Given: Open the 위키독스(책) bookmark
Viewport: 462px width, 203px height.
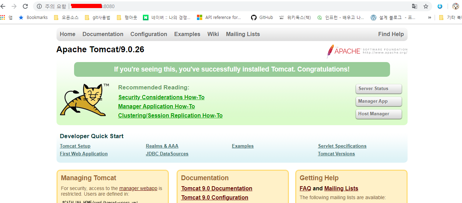Looking at the screenshot, I should pyautogui.click(x=295, y=17).
